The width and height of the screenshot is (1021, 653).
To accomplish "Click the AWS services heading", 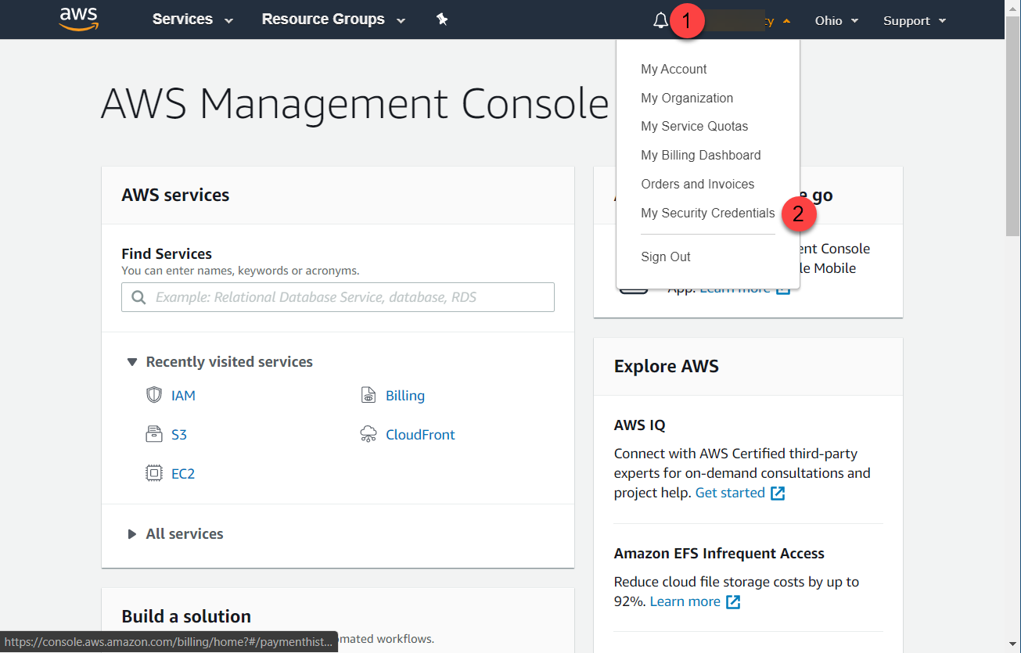I will 175,195.
